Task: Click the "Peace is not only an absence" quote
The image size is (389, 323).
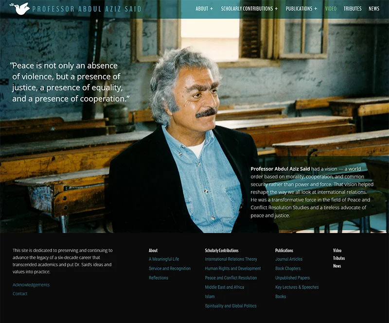Action: [x=70, y=82]
